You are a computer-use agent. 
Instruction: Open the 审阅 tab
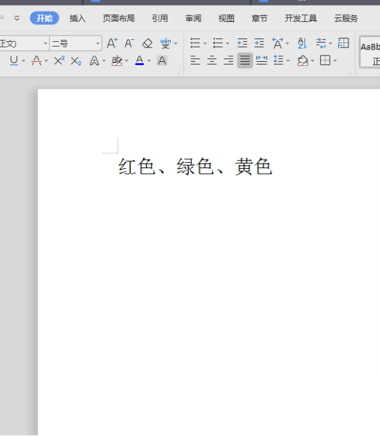pyautogui.click(x=193, y=19)
